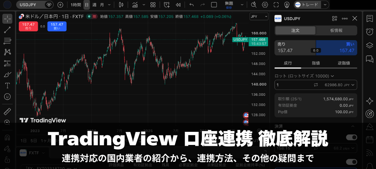Screen dimensions: 376x169
Task: Select the brush drawing tool
Action: (8, 74)
